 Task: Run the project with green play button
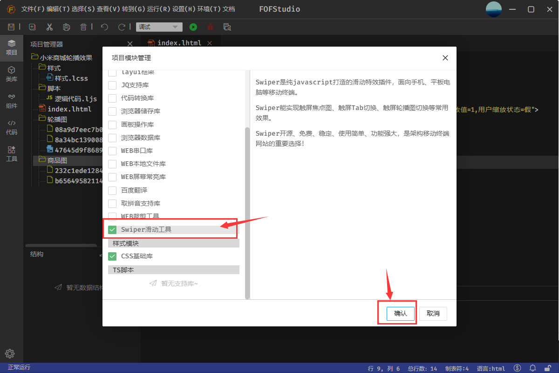(x=193, y=27)
